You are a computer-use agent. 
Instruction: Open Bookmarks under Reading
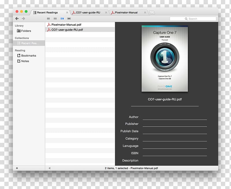tap(29, 55)
